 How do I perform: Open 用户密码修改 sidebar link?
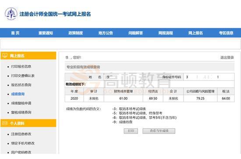point(21,152)
